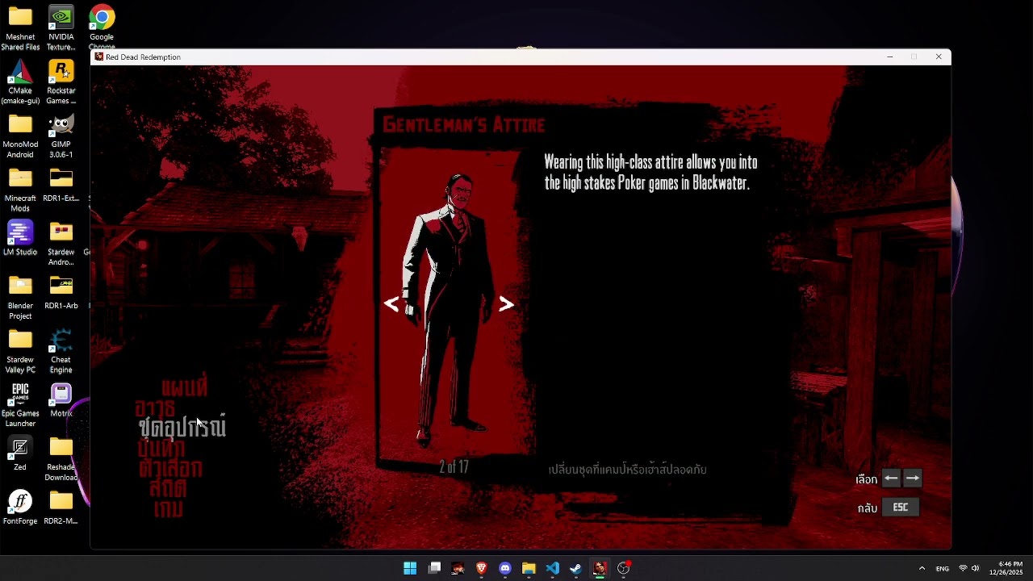Open Stardew Valley PC desktop folder
The width and height of the screenshot is (1033, 581).
click(x=20, y=351)
